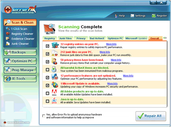Viewport: 171px width, 127px height.
Task: Open the Prog. Manager section
Action: [20, 70]
